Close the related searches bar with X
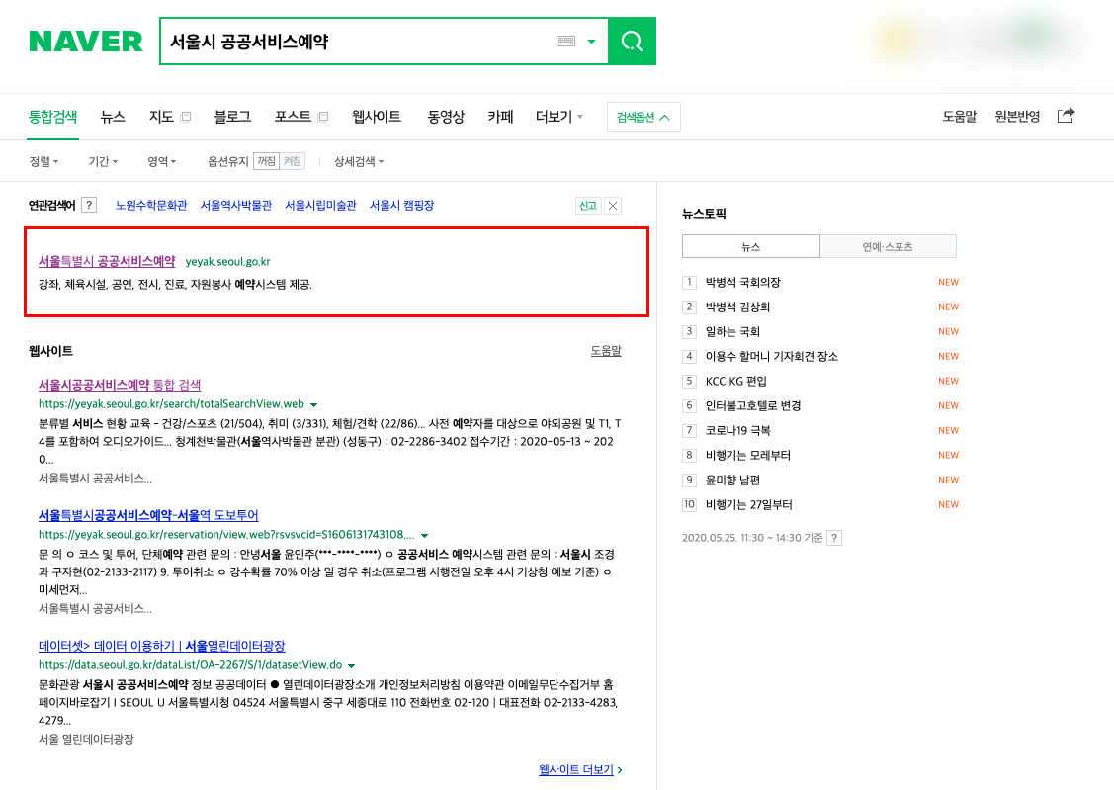 (x=613, y=206)
